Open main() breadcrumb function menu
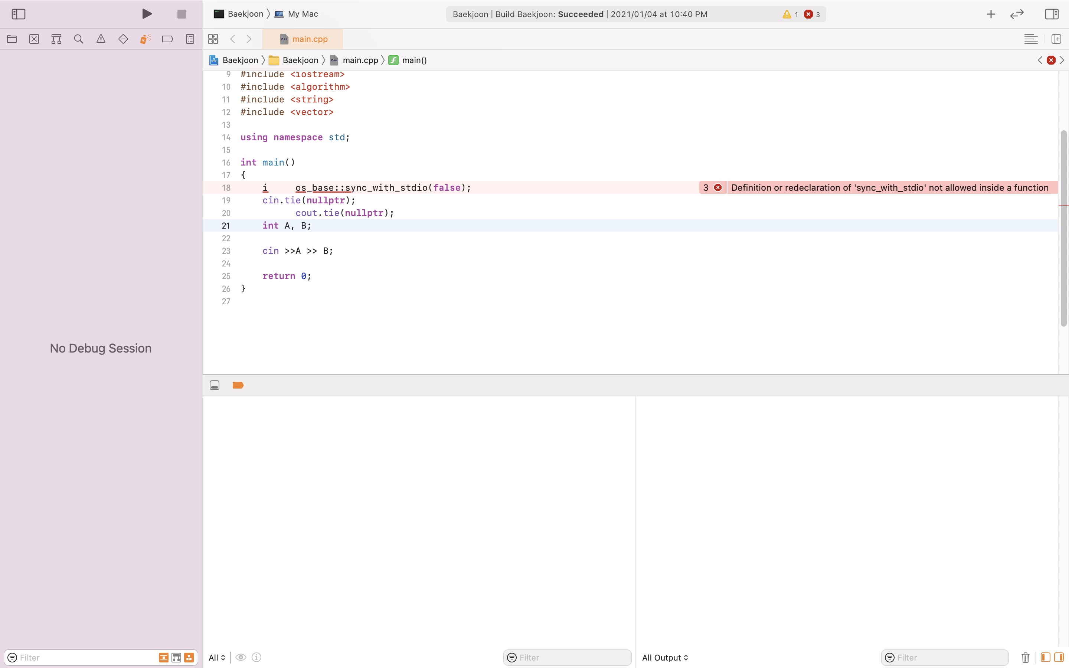The width and height of the screenshot is (1069, 668). coord(414,60)
